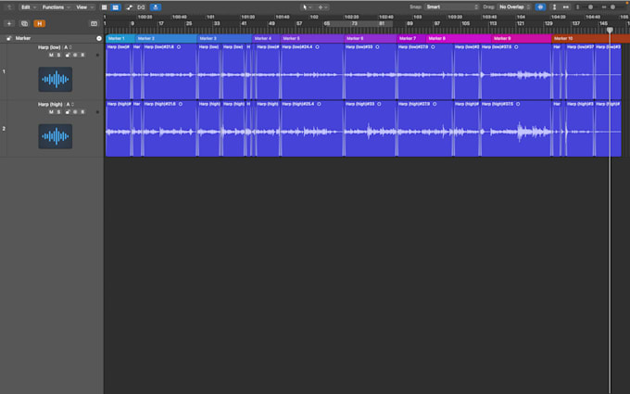Select Harp (high)#21.6 audio region
The height and width of the screenshot is (394, 630).
[170, 128]
